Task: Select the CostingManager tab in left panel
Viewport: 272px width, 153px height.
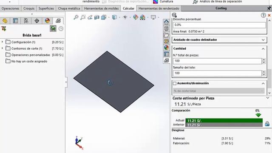Action: 58,21
